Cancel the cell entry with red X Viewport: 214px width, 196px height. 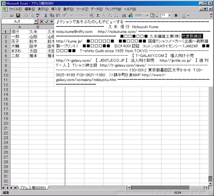pyautogui.click(x=41, y=21)
